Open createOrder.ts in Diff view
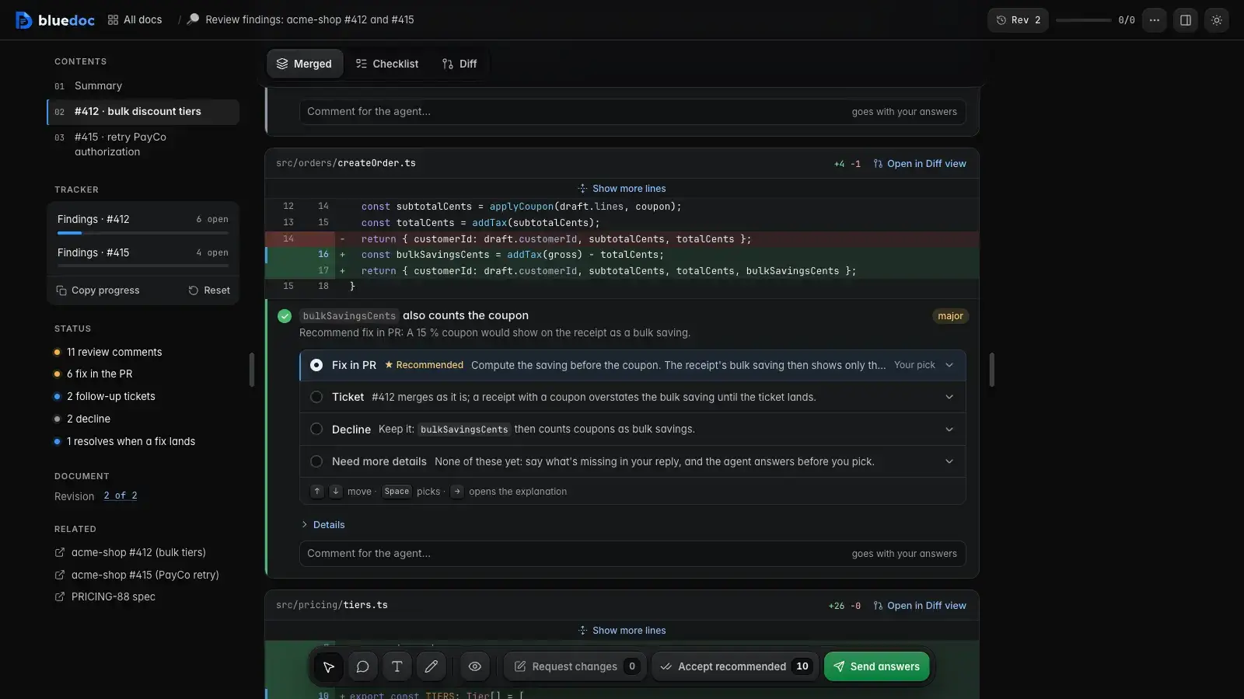 coord(920,164)
